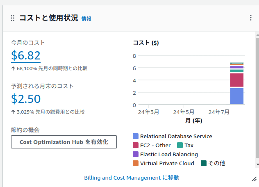Click the drag handle icon beside コストと使用状況
The width and height of the screenshot is (259, 187).
tap(13, 18)
